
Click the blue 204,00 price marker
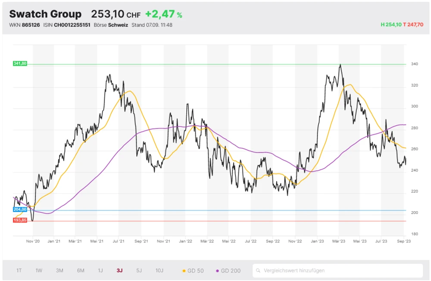point(20,209)
